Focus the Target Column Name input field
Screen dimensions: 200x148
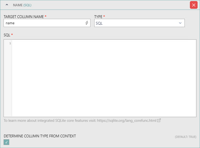tap(44, 23)
